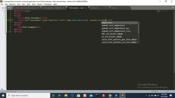Open the Selection menu
This screenshot has width=175, height=98.
click(x=12, y=4)
